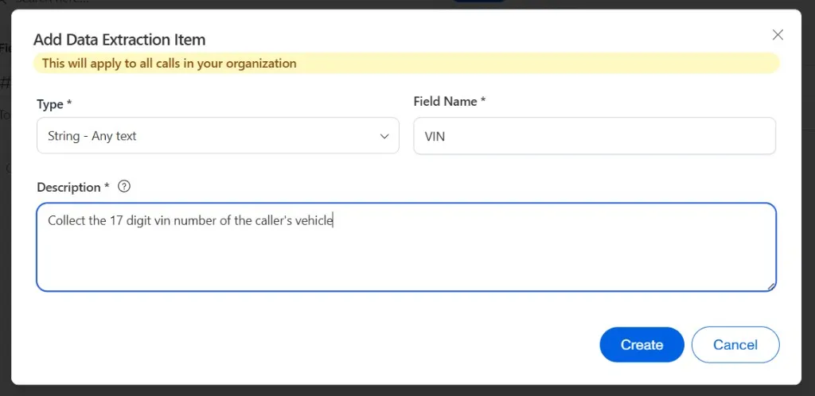Click the Field Name input containing VIN
The width and height of the screenshot is (815, 396).
tap(595, 136)
